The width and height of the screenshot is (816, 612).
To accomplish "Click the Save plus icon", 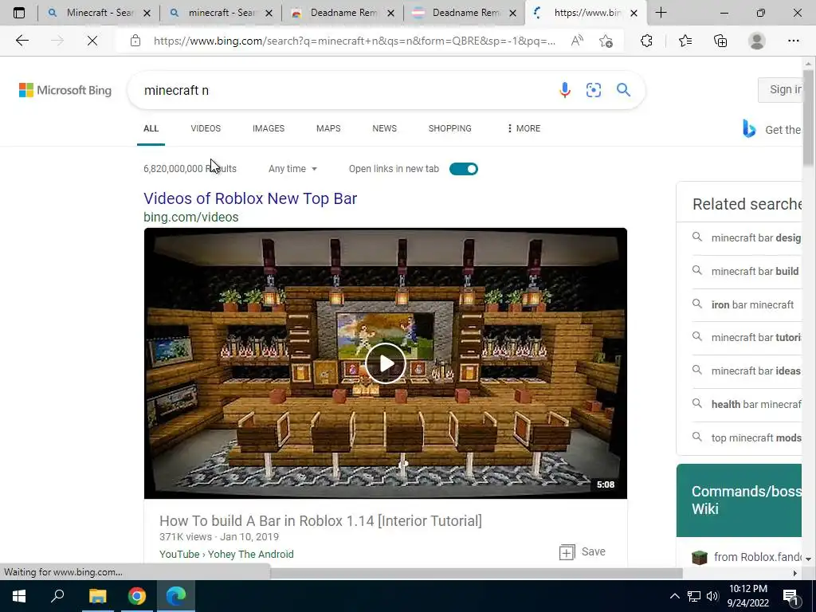I will (x=567, y=552).
